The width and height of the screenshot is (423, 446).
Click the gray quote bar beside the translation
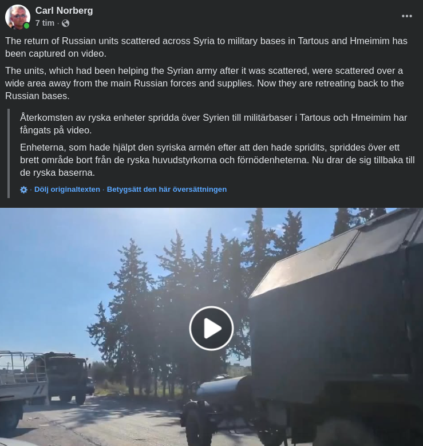click(9, 153)
